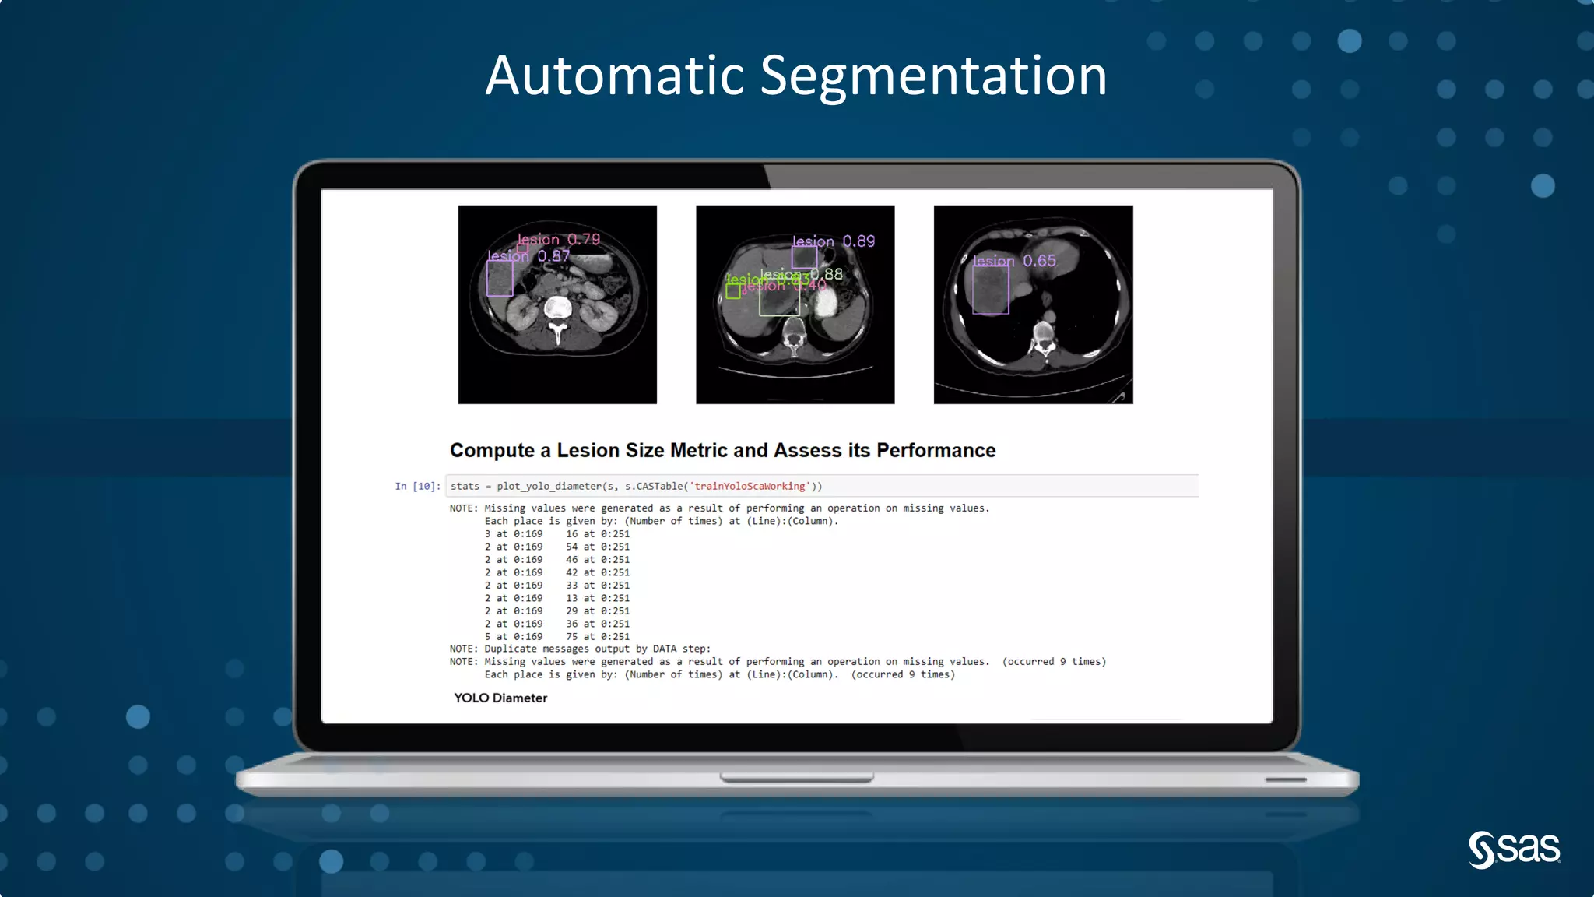This screenshot has height=897, width=1594.
Task: Open the third CT scan labeled lesion 0.65
Action: pos(1033,304)
